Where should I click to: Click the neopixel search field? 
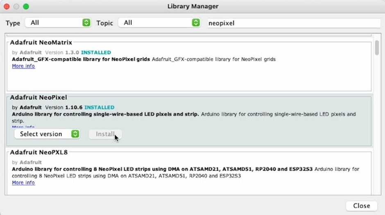click(x=294, y=23)
